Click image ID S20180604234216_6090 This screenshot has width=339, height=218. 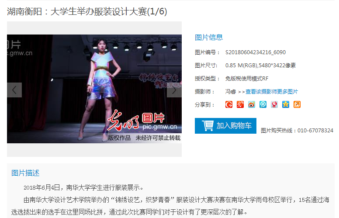pos(255,52)
